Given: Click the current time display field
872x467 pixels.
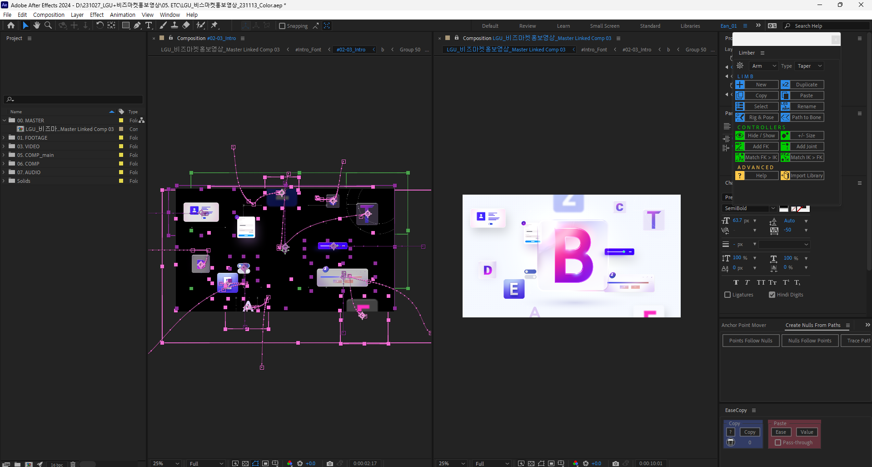Looking at the screenshot, I should 364,463.
